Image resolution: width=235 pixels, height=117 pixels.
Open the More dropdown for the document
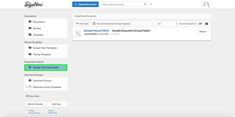point(203,32)
